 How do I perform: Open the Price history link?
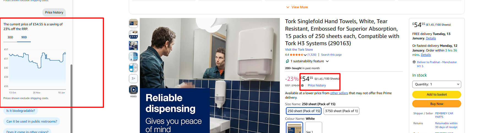click(x=317, y=85)
